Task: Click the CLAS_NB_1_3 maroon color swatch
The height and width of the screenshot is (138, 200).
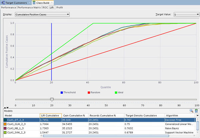Action: 5,128
